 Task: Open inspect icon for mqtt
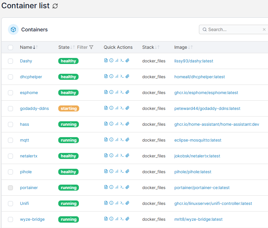[111, 140]
